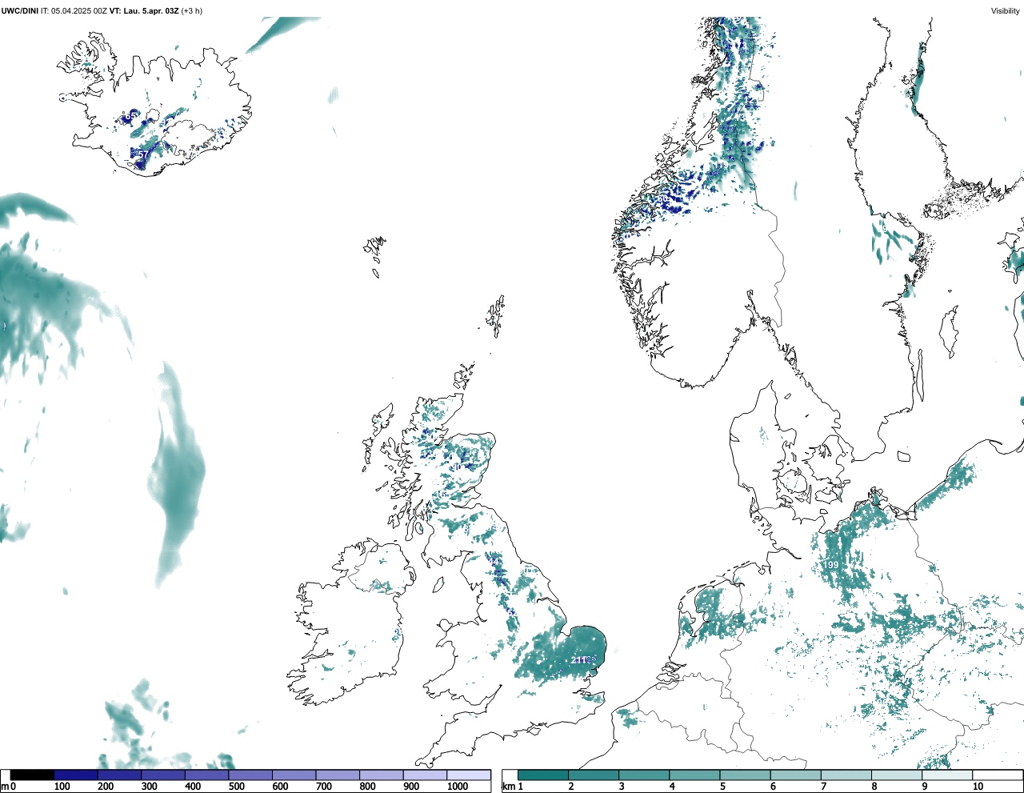Screen dimensions: 1024x793
Task: Click the '7' label on kilometre scale
Action: (824, 787)
